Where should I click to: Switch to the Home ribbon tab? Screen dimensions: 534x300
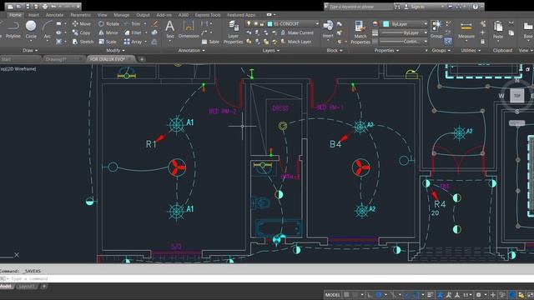(15, 15)
